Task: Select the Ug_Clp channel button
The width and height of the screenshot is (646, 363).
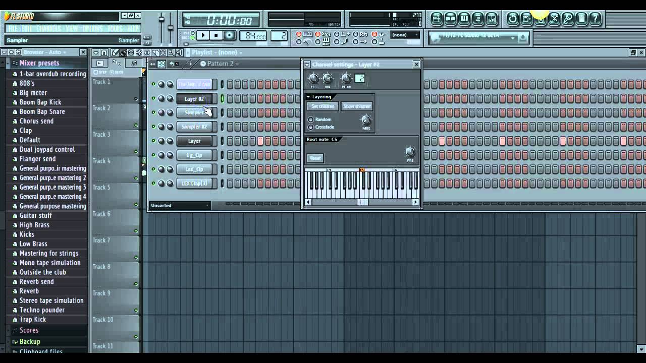Action: click(x=194, y=155)
